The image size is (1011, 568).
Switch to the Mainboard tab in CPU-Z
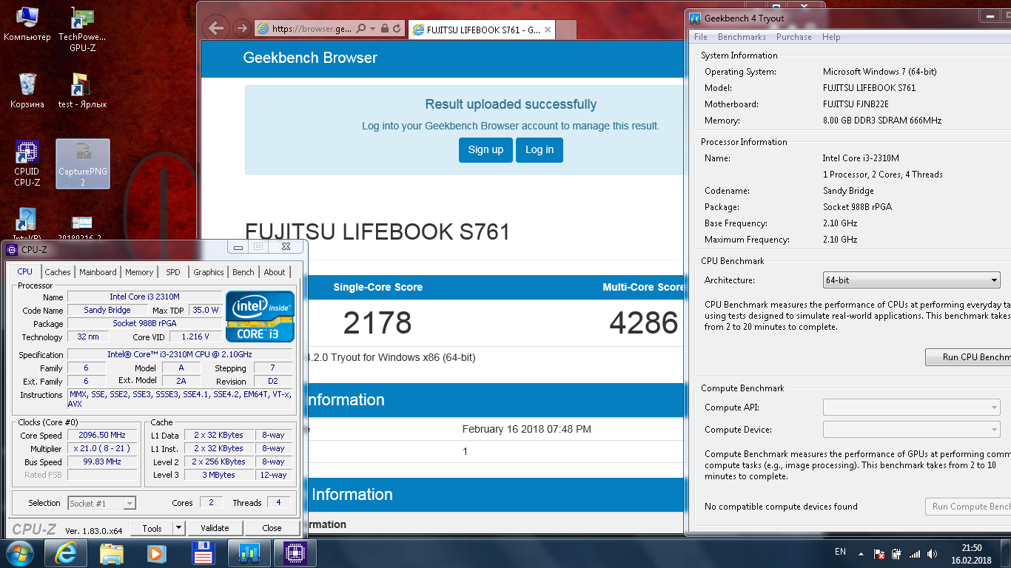tap(98, 272)
